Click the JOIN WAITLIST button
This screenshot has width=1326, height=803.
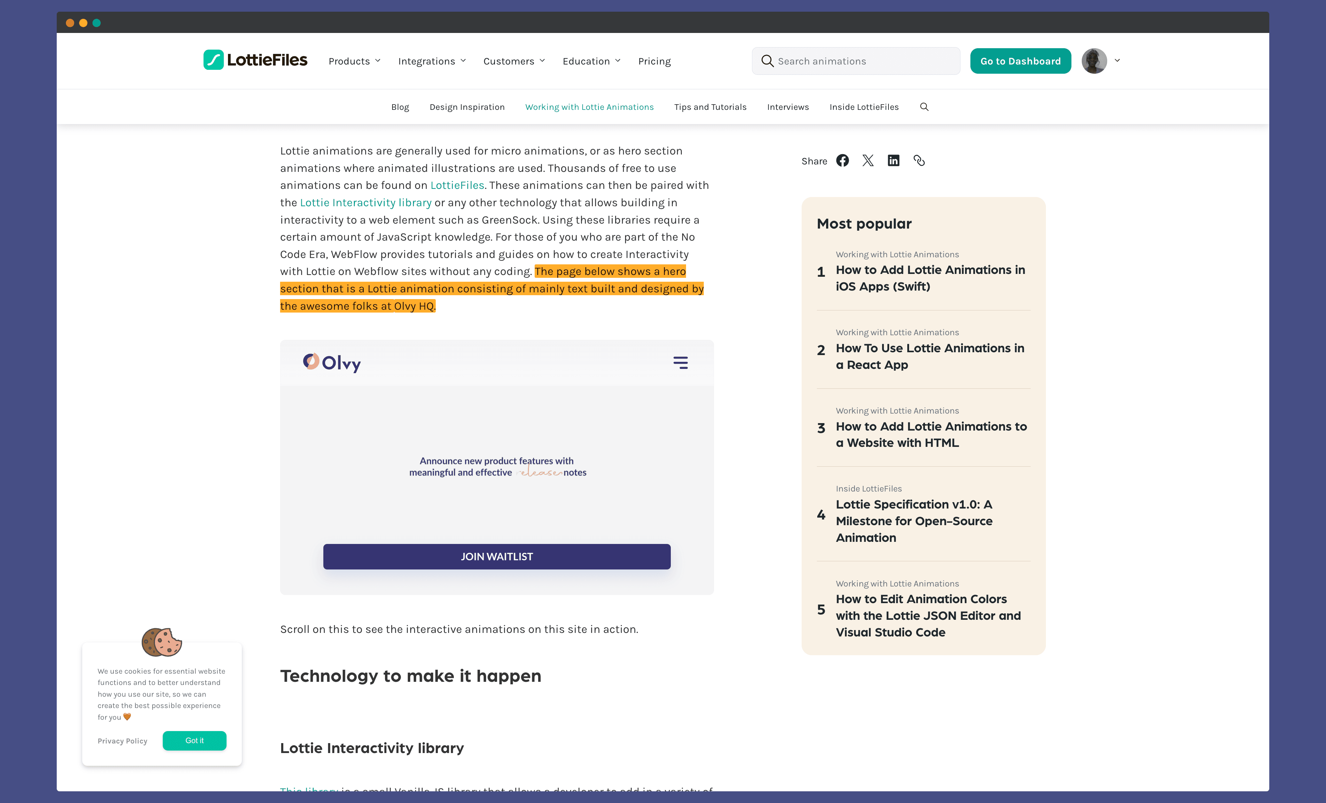coord(496,556)
